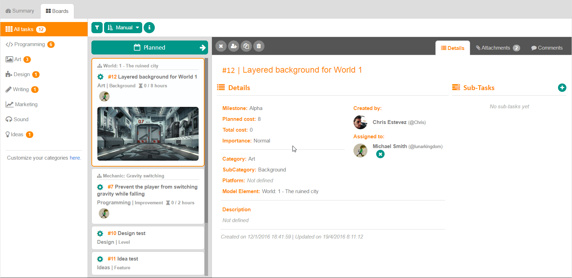Click the filter funnel icon

pyautogui.click(x=97, y=28)
